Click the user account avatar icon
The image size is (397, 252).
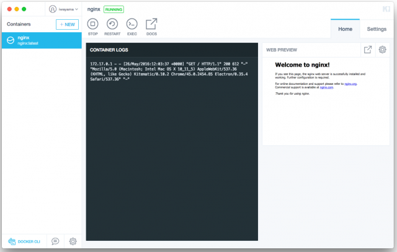52,9
